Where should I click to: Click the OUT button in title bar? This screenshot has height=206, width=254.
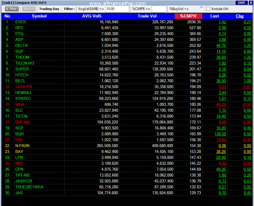click(241, 3)
